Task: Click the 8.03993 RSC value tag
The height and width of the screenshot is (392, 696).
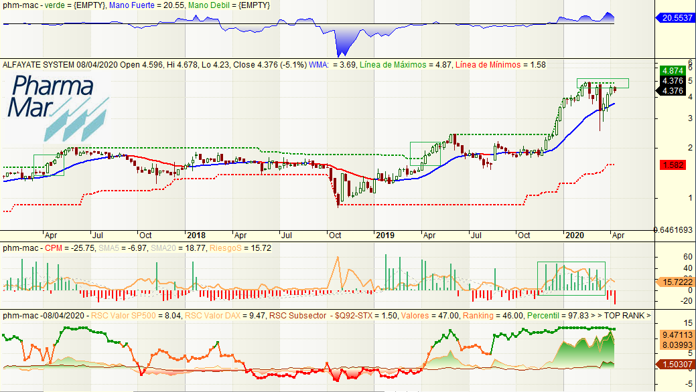Action: [x=677, y=345]
